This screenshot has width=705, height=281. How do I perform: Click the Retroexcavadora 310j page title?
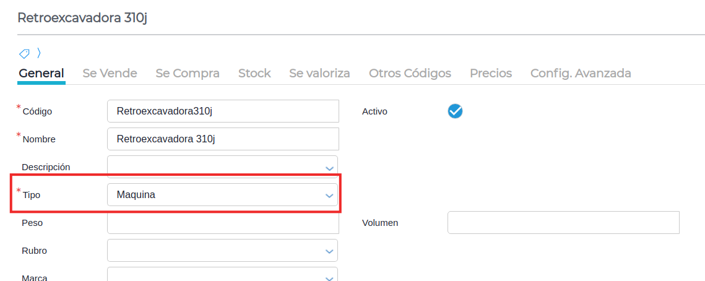[x=82, y=17]
